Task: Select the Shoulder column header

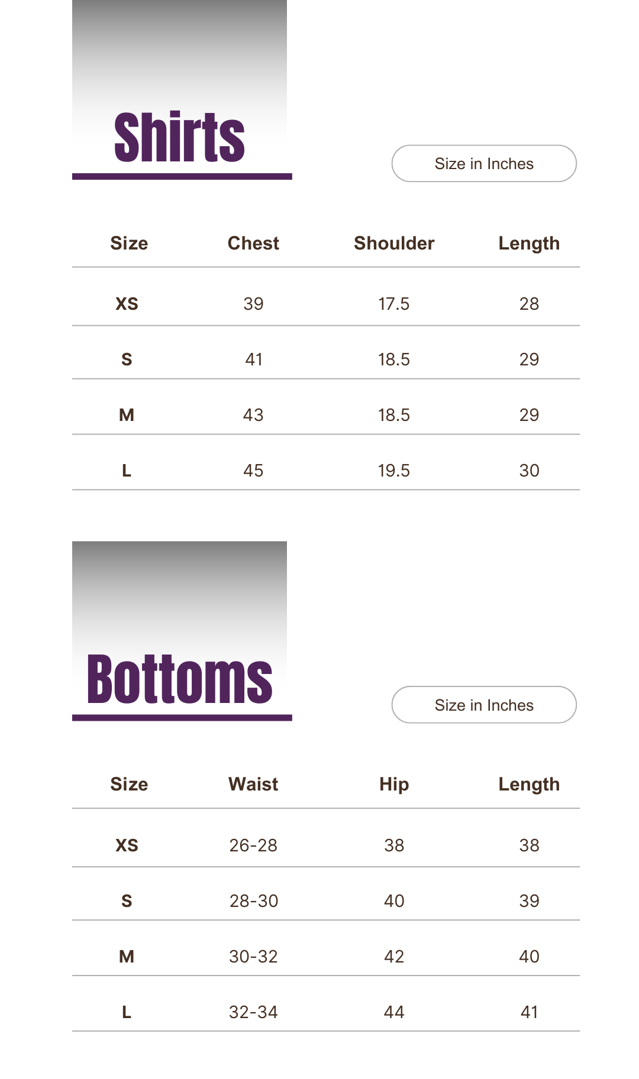Action: 394,243
